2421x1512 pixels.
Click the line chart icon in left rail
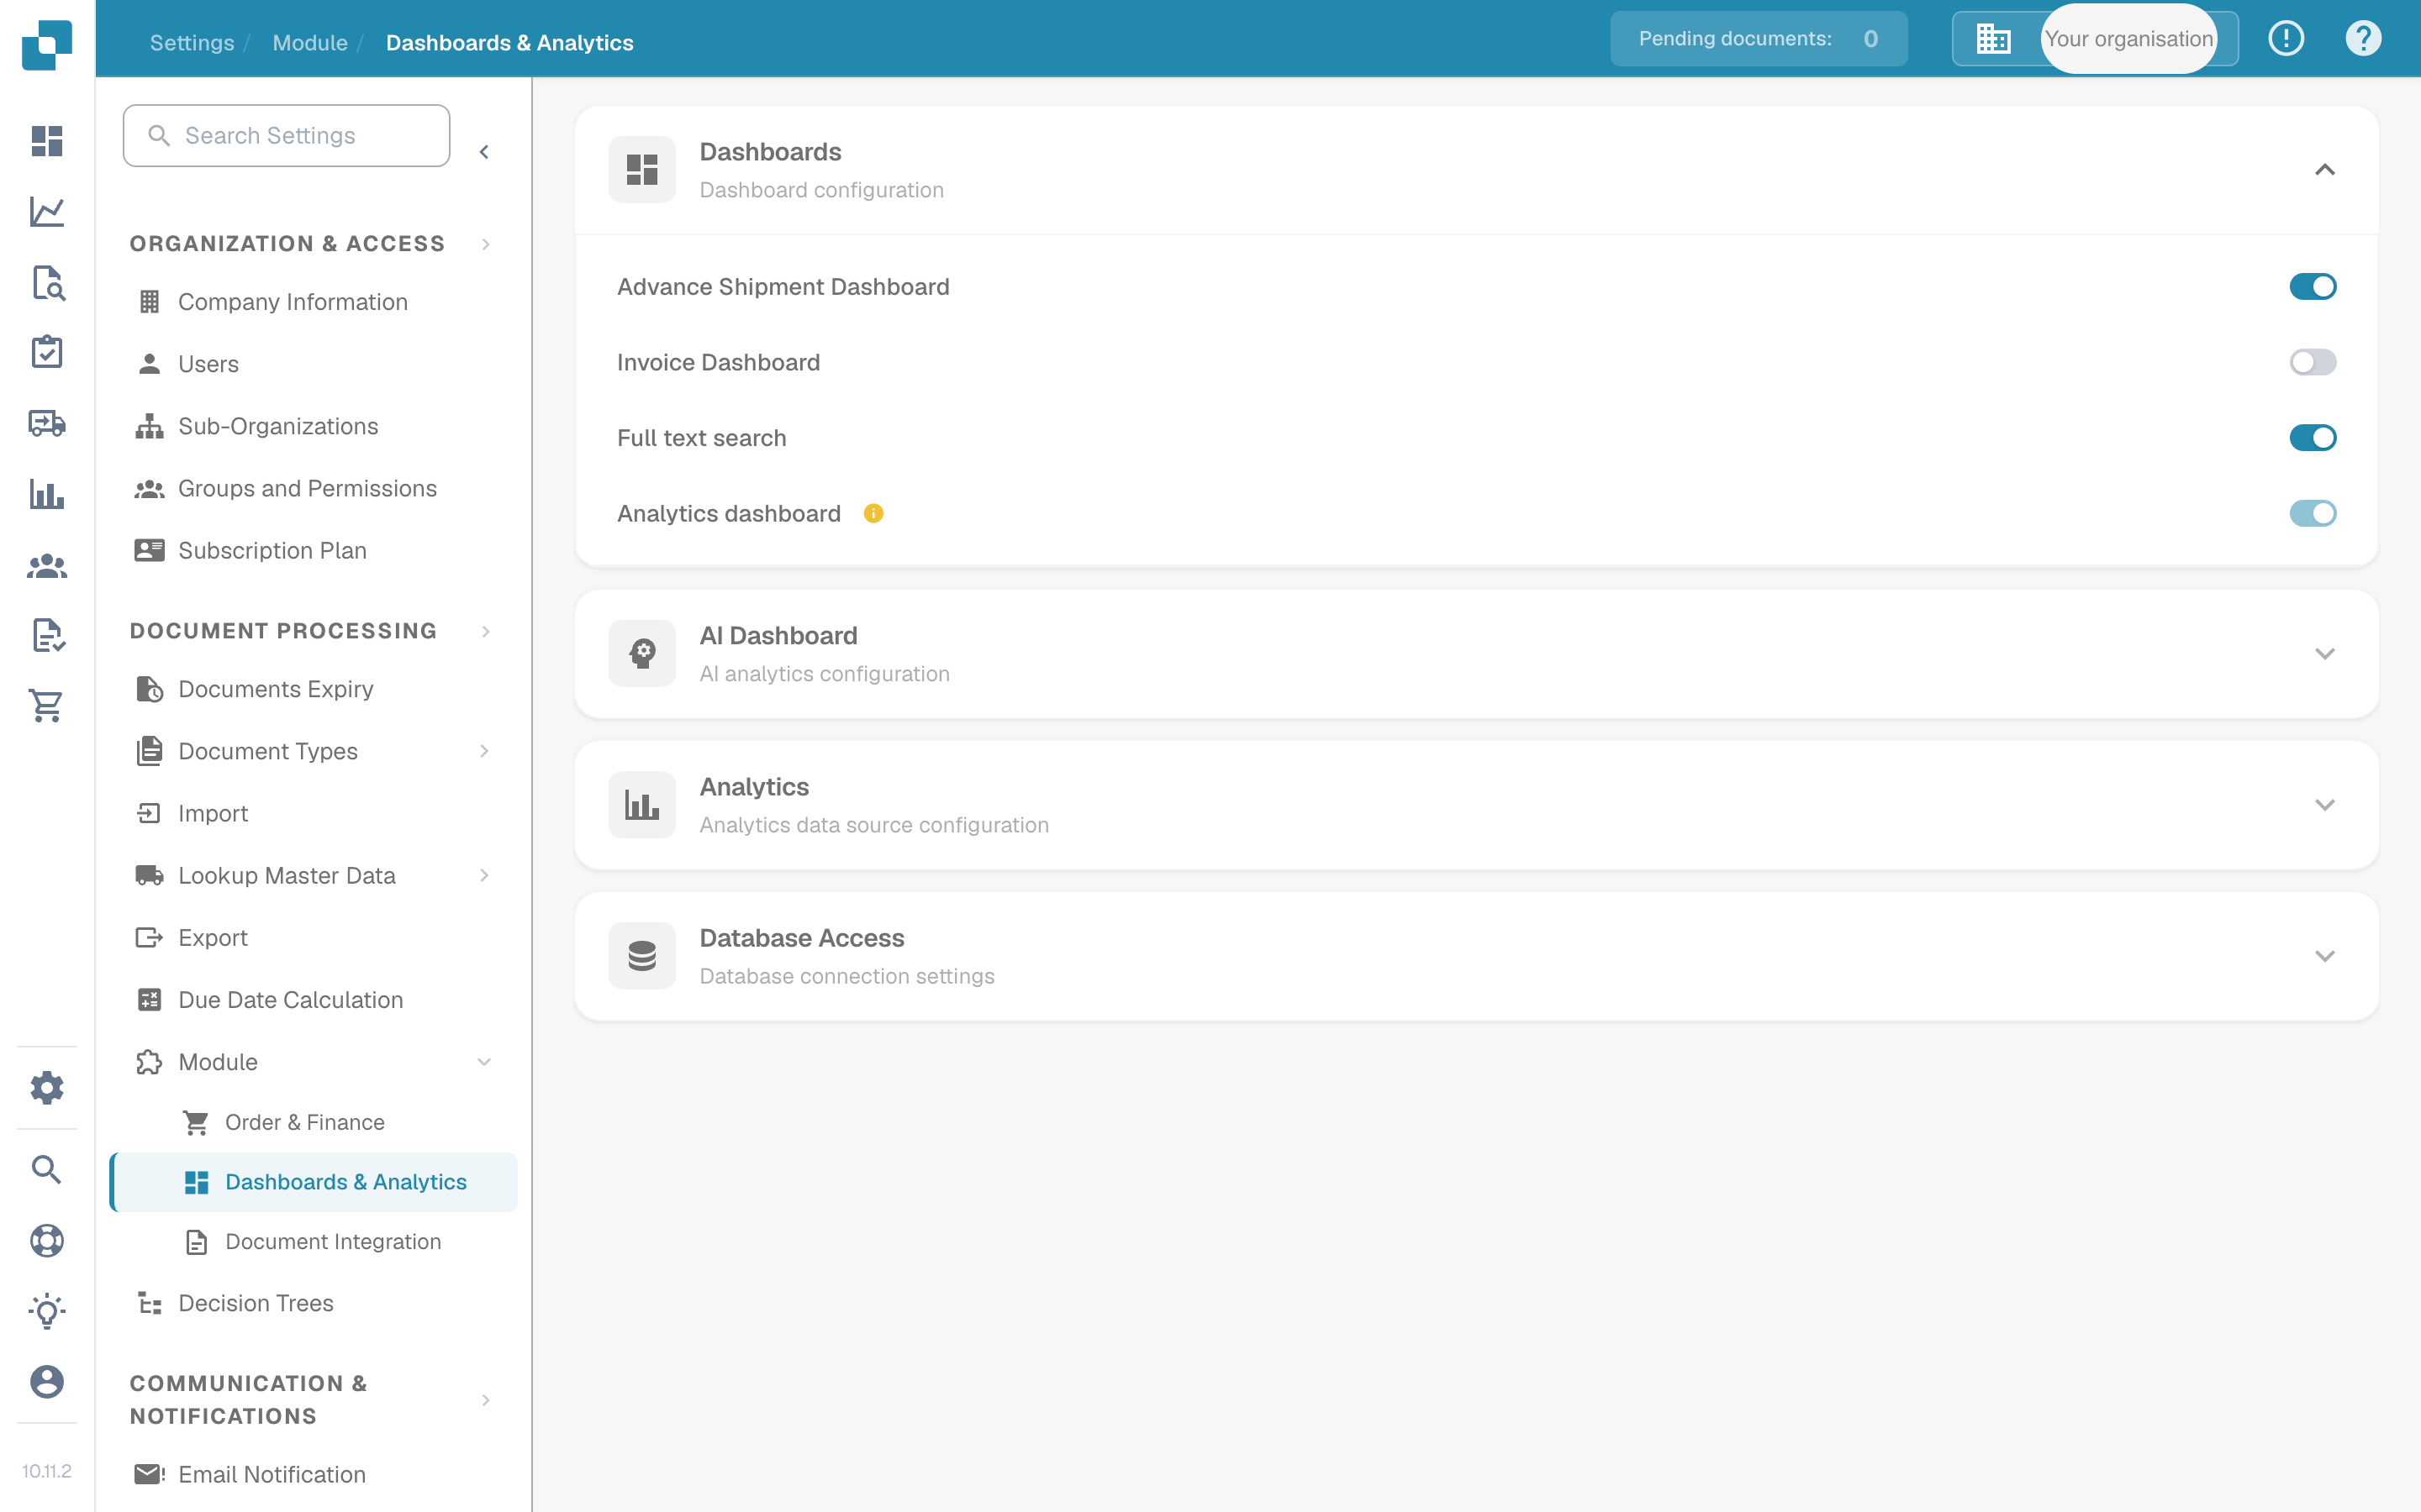(47, 212)
